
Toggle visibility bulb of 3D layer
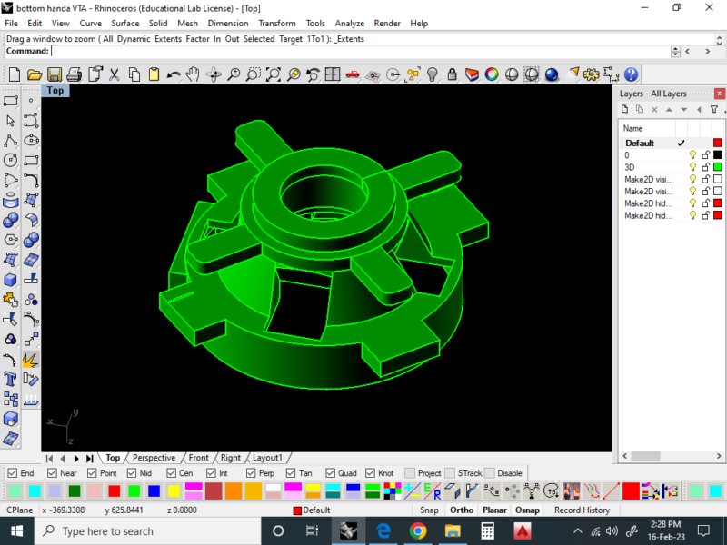click(x=692, y=167)
